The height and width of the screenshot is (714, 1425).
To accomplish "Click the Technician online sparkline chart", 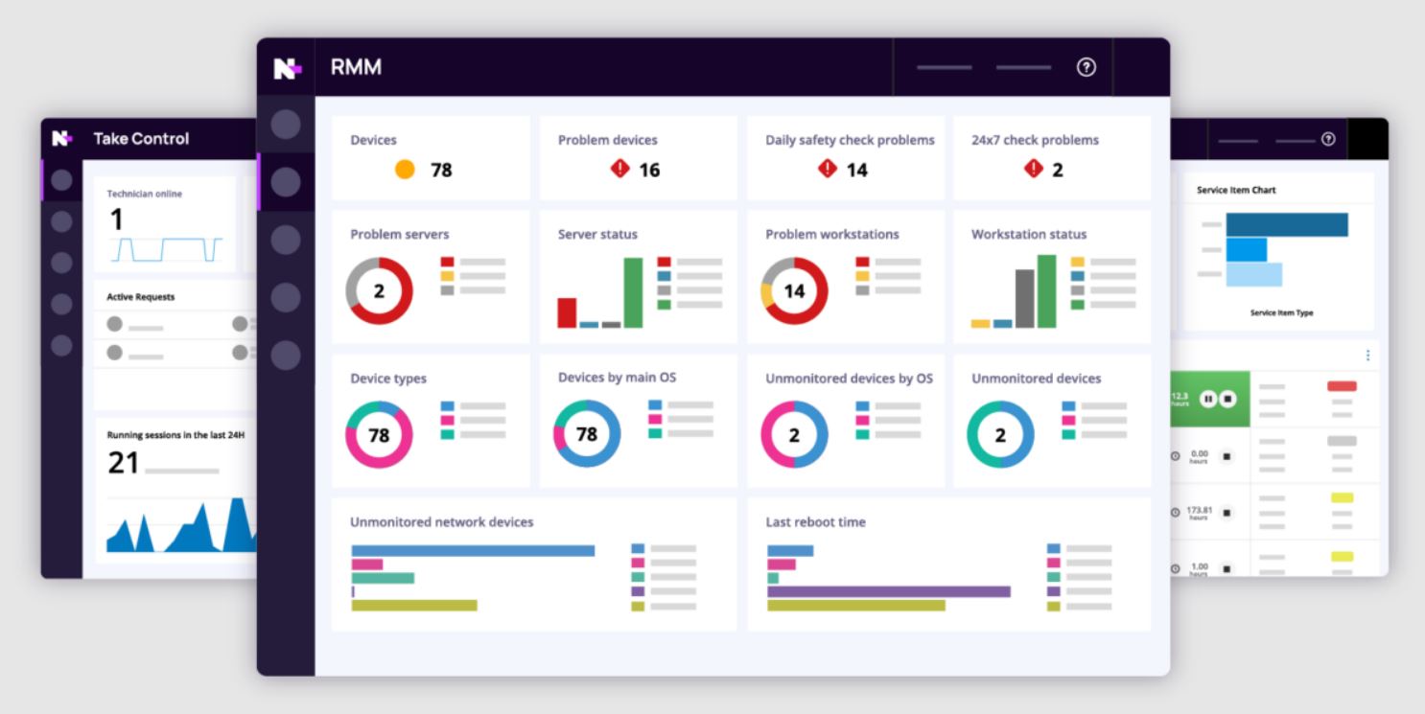I will tap(167, 249).
